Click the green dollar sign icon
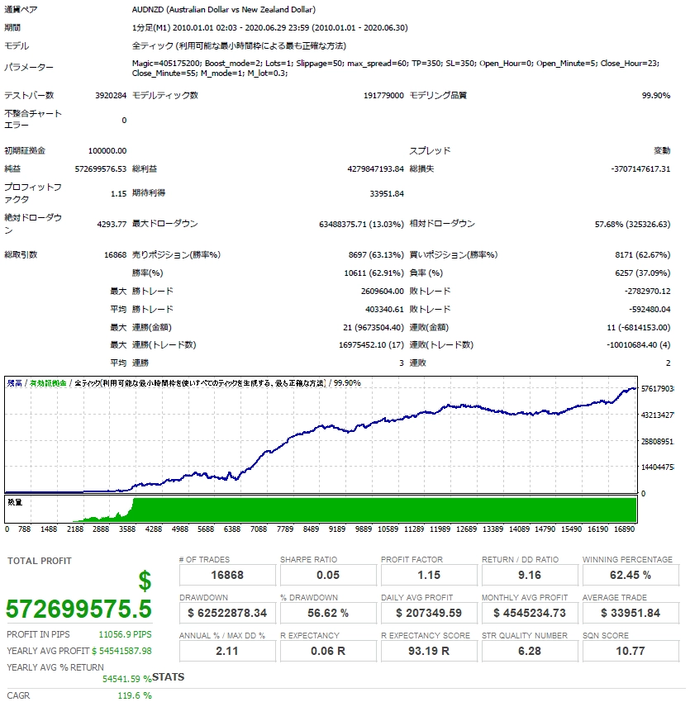This screenshot has width=690, height=702. (145, 581)
